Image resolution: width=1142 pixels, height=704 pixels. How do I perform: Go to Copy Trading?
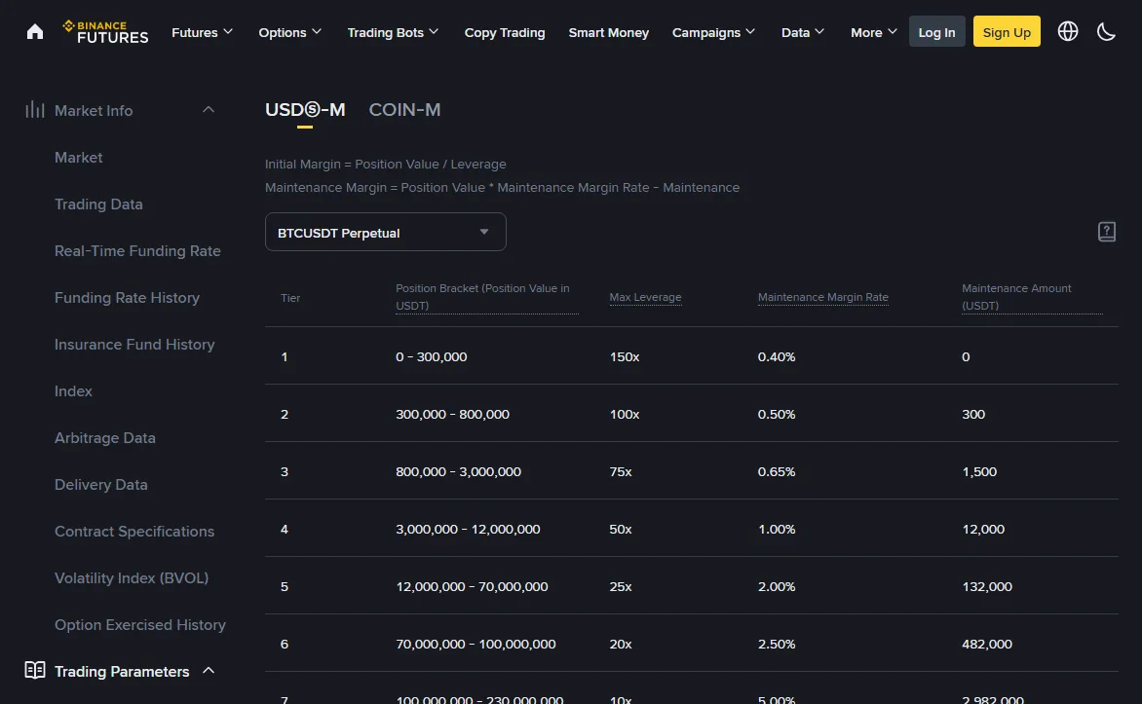[505, 32]
